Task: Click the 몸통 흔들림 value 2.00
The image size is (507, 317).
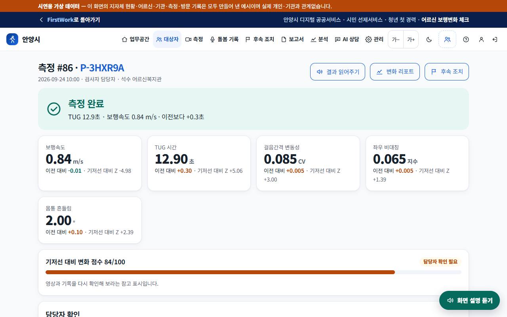Action: 59,220
